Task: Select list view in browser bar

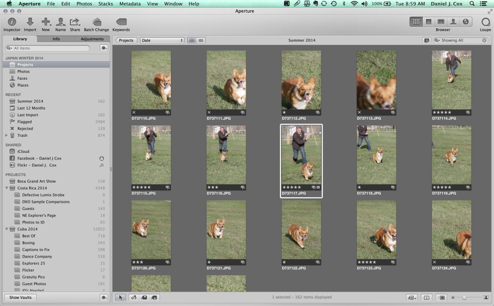Action: (201, 40)
